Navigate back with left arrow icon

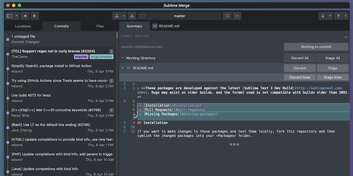pos(25,16)
